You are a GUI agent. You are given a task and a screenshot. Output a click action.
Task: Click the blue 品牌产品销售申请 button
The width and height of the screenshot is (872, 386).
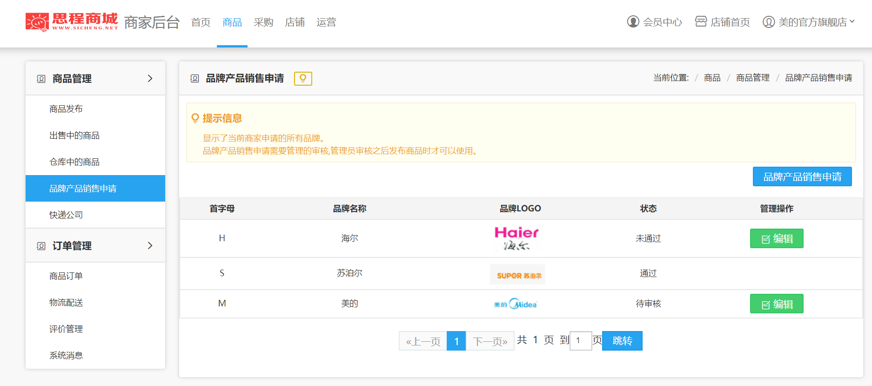(802, 176)
